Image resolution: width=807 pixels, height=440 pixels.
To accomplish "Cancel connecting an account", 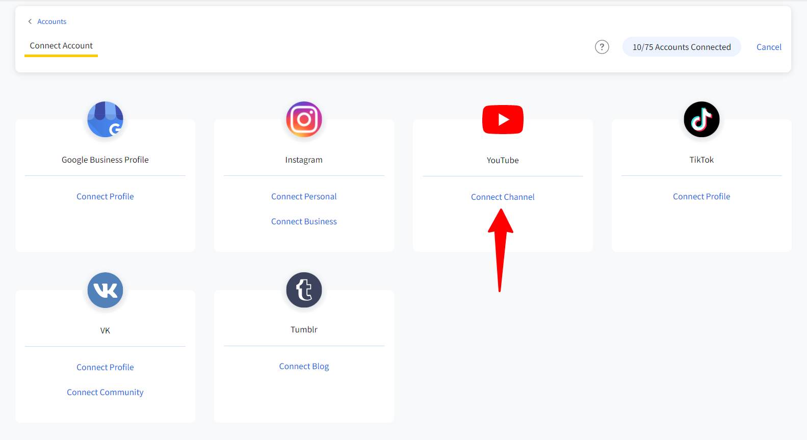I will tap(769, 47).
